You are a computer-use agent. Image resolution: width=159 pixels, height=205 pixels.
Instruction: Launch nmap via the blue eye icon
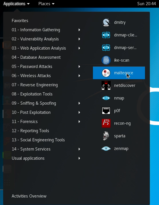pyautogui.click(x=106, y=98)
